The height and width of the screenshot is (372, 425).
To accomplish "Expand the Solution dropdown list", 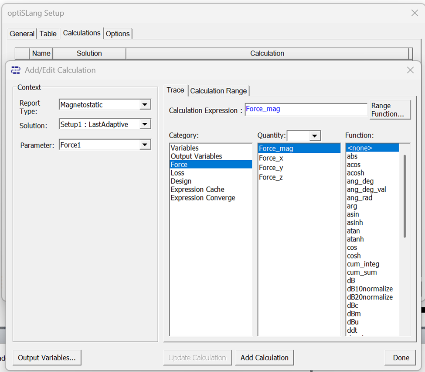I will tap(145, 124).
